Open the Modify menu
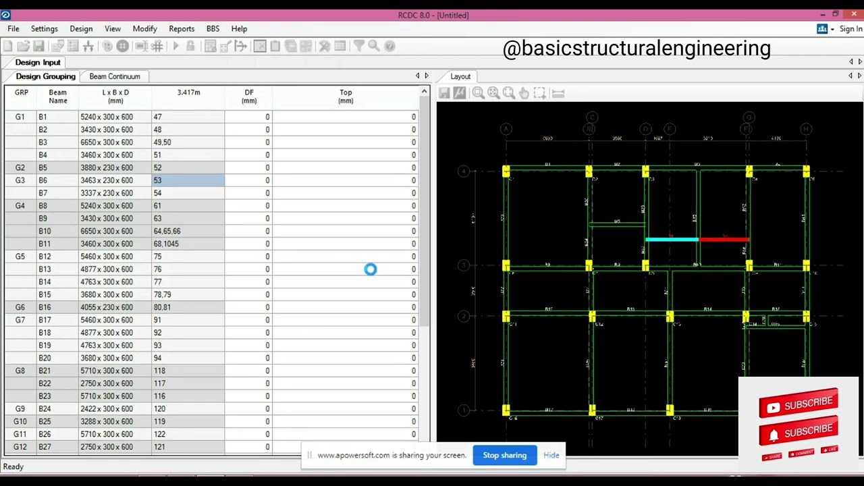Viewport: 864px width, 486px height. tap(144, 29)
